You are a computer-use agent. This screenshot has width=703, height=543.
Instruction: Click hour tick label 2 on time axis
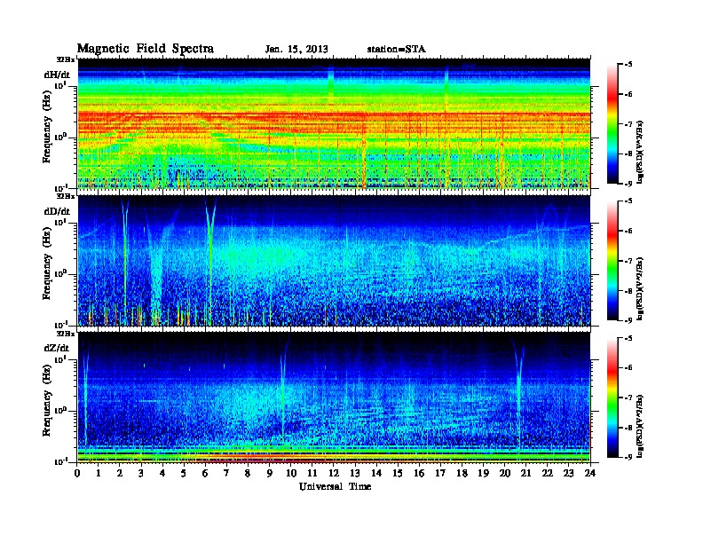pyautogui.click(x=120, y=473)
